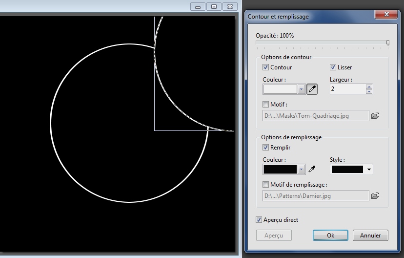Close the Contour et remplissage dialog
Image resolution: width=404 pixels, height=258 pixels.
coord(386,14)
